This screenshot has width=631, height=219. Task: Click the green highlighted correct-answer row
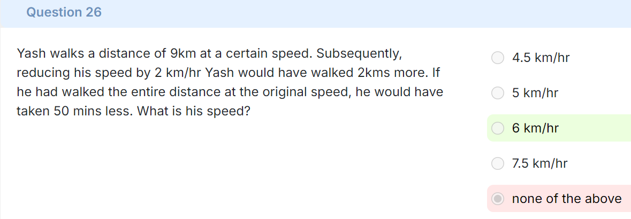click(559, 128)
